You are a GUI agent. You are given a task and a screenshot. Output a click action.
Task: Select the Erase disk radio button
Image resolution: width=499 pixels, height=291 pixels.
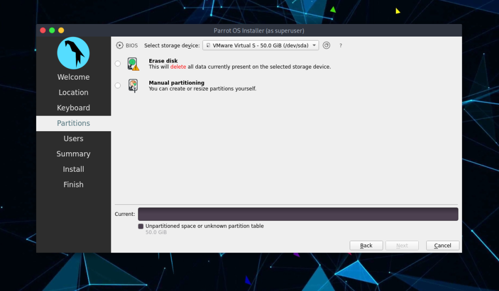[x=118, y=64]
